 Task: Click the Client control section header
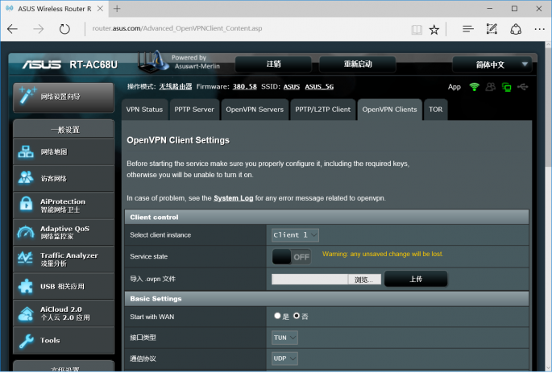coord(326,218)
